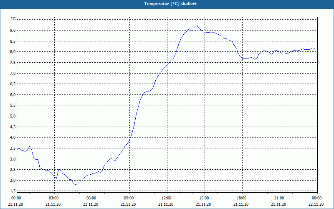The width and height of the screenshot is (334, 209).
Task: Select the '5,0' y-axis label
Action: pos(13,116)
